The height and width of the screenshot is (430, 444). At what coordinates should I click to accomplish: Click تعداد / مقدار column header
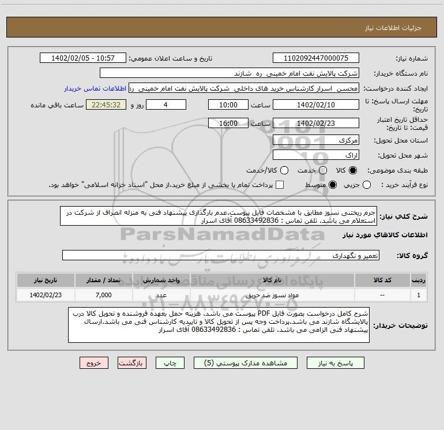pos(104,281)
